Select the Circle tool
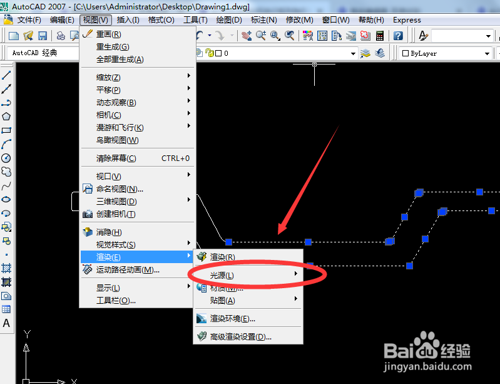 6,158
